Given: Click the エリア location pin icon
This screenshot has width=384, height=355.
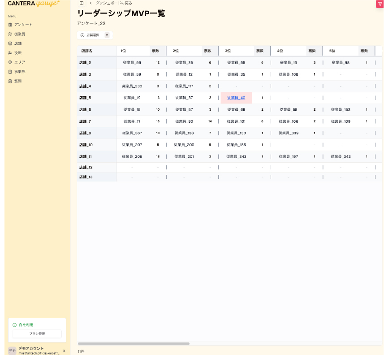Looking at the screenshot, I should click(10, 62).
